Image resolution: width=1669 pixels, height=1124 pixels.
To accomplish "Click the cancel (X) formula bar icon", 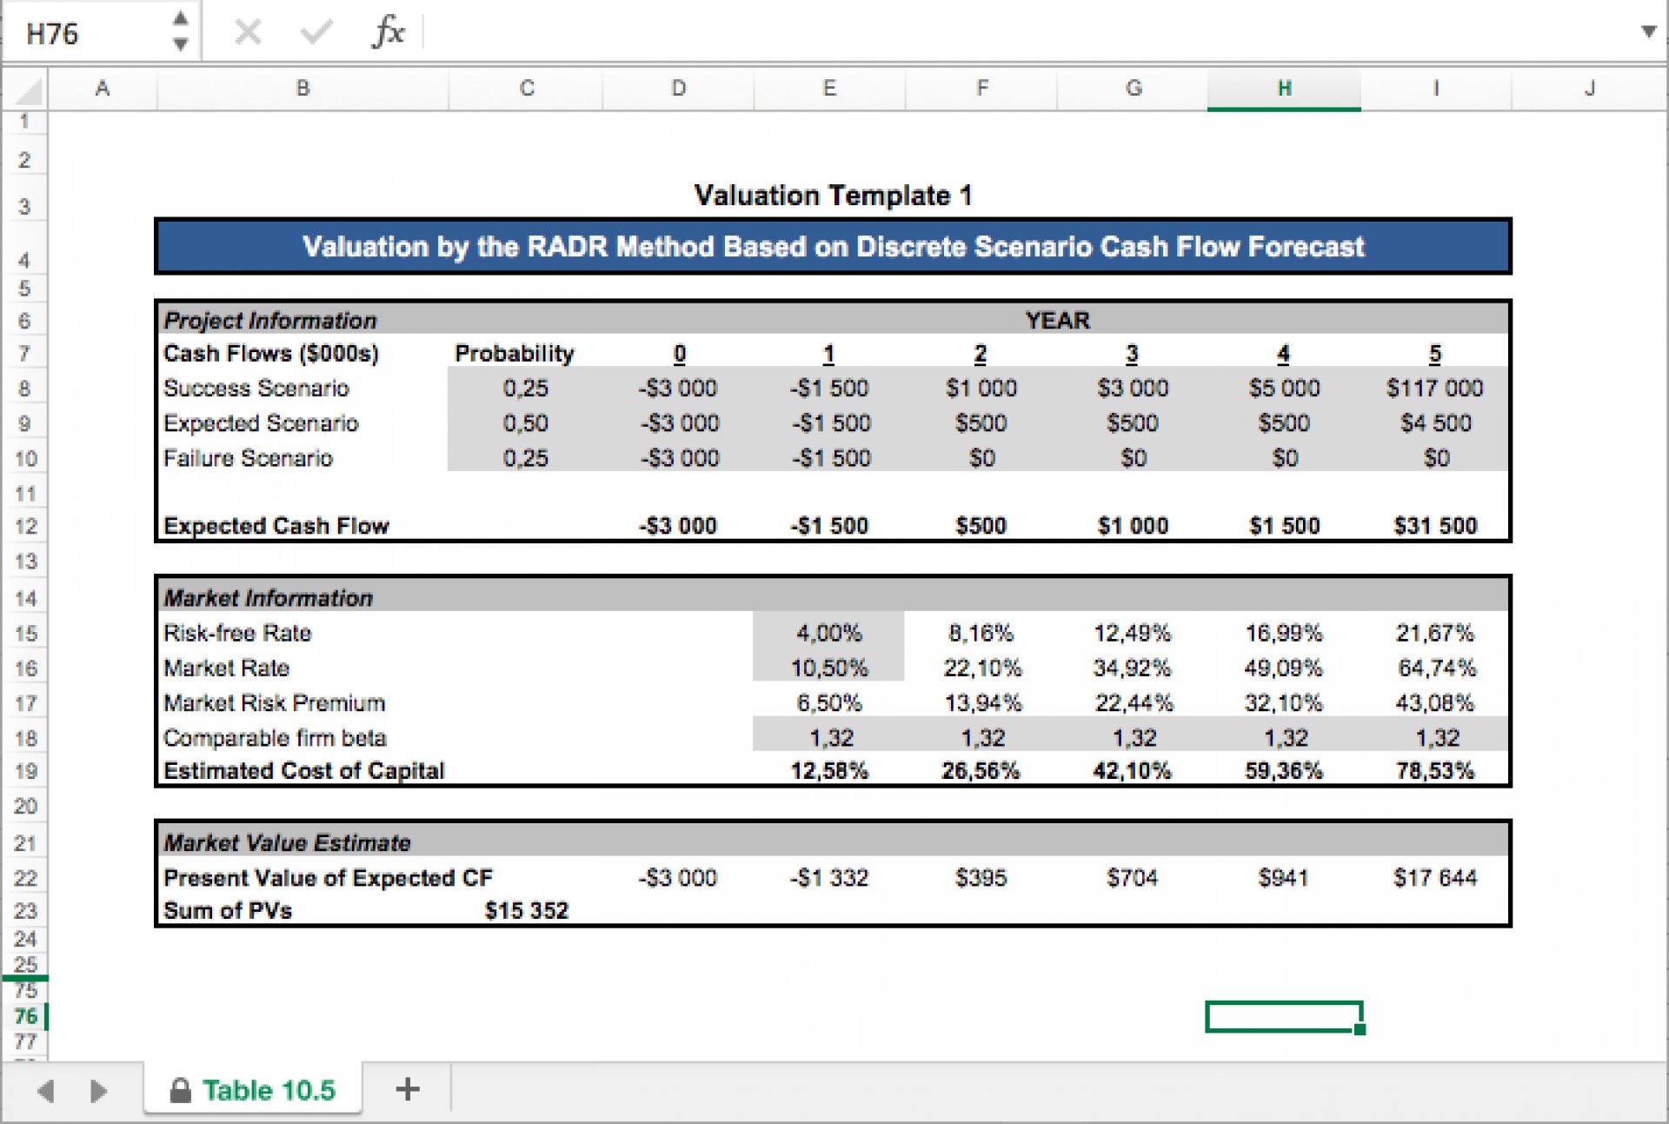I will [248, 33].
